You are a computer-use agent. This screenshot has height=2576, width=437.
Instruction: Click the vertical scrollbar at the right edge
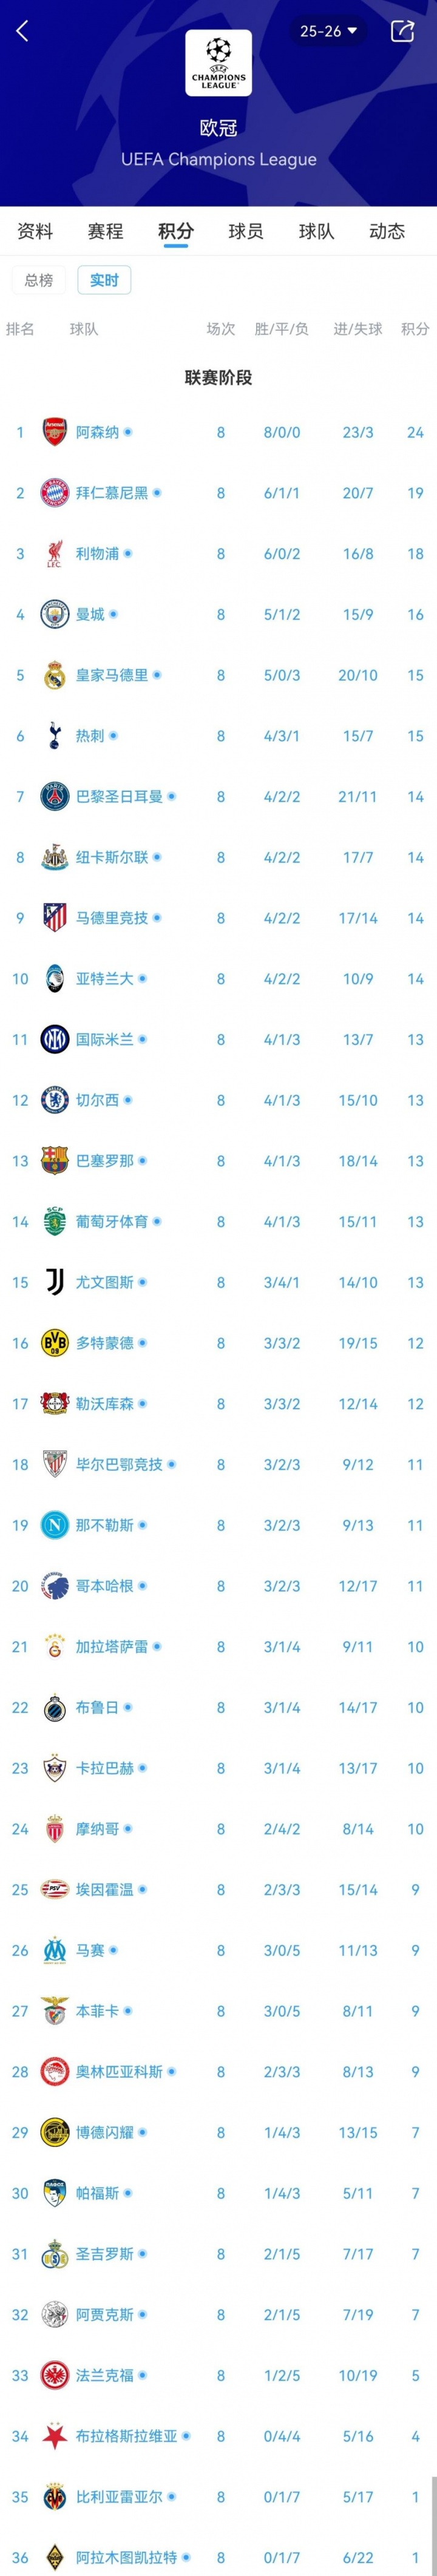point(433,2520)
